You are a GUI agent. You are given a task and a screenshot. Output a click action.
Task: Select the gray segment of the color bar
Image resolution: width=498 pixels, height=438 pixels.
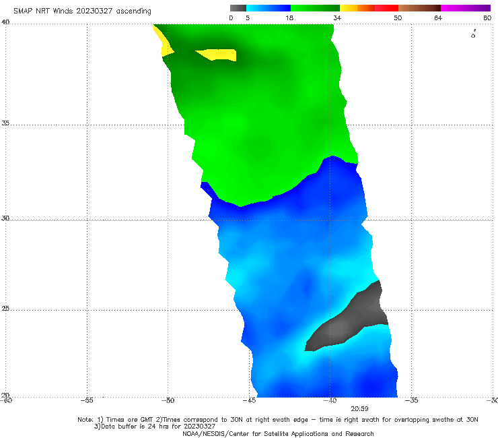238,8
